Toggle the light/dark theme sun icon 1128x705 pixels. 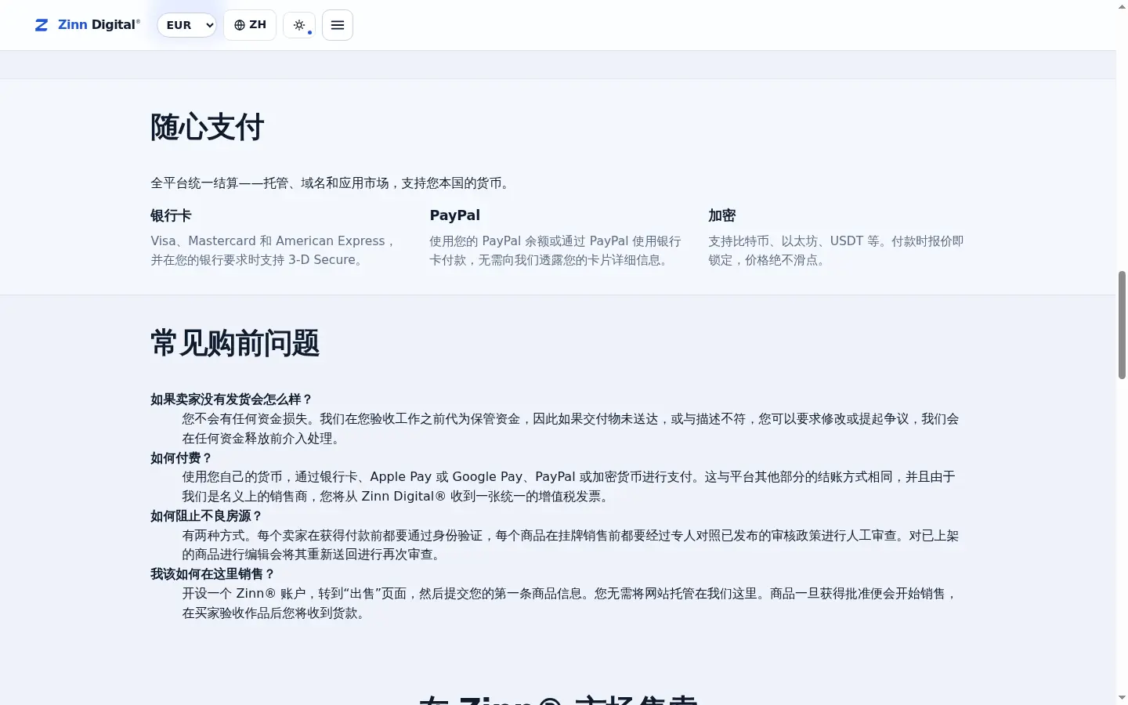click(x=299, y=25)
